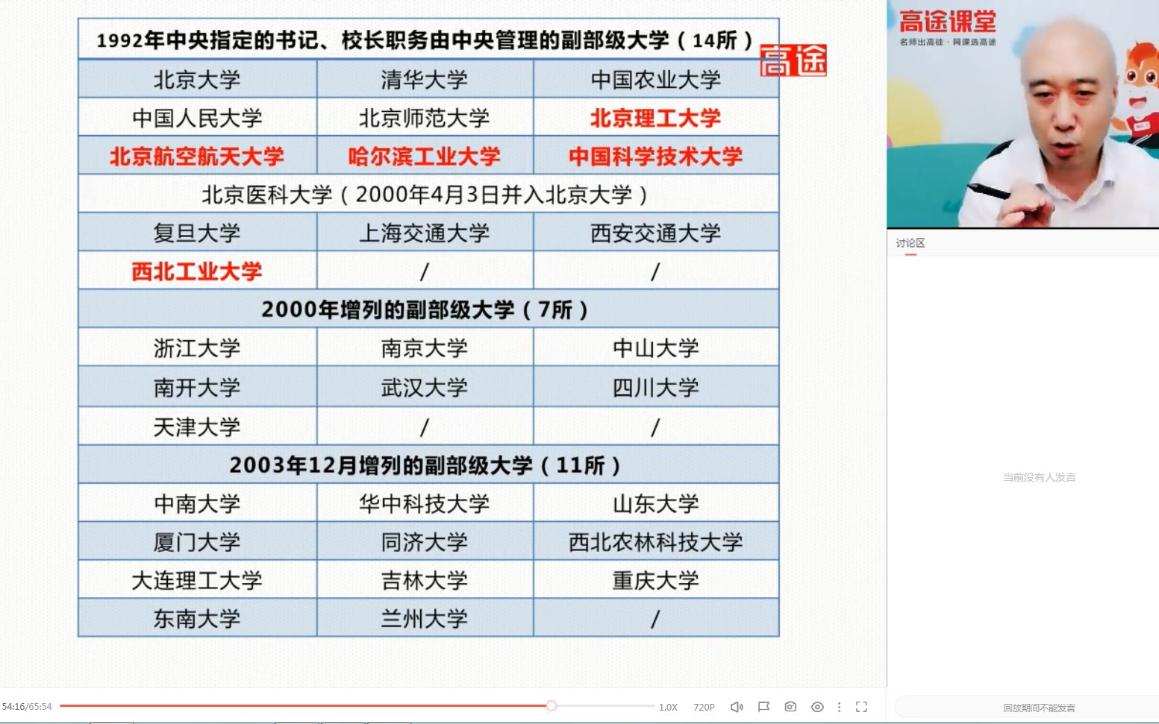
Task: Click the 2003年12月增列 header row
Action: click(428, 464)
